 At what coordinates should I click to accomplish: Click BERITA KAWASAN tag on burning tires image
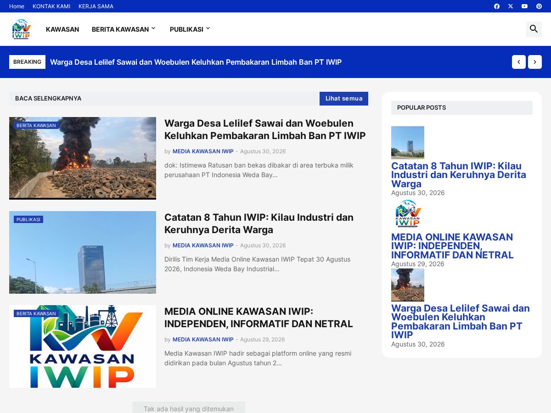tap(36, 125)
